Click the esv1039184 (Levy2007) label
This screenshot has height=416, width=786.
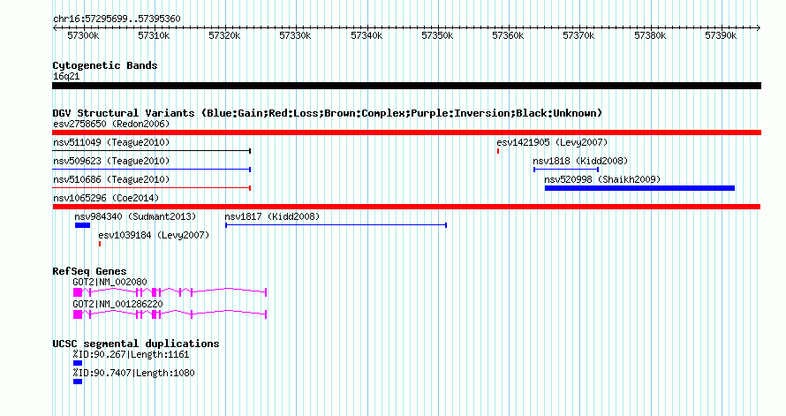click(x=154, y=235)
